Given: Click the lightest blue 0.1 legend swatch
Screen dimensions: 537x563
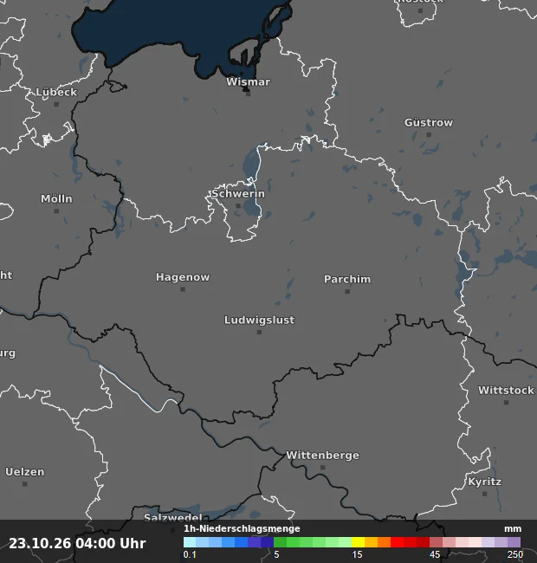Looking at the screenshot, I should tap(190, 542).
